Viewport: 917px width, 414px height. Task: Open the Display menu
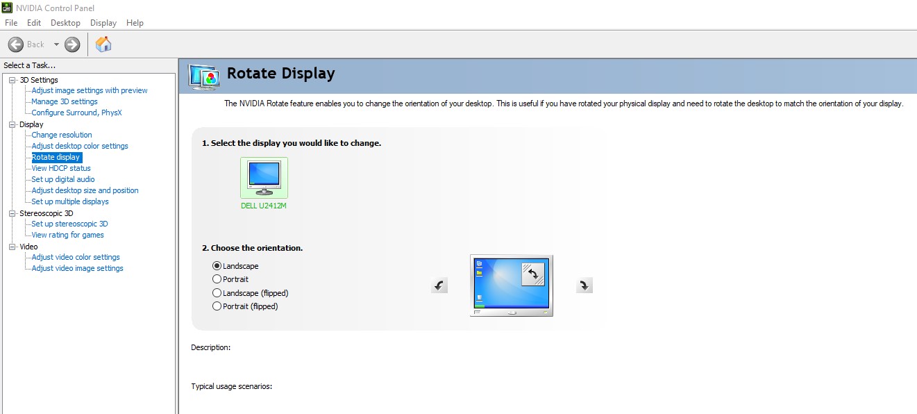(x=103, y=23)
